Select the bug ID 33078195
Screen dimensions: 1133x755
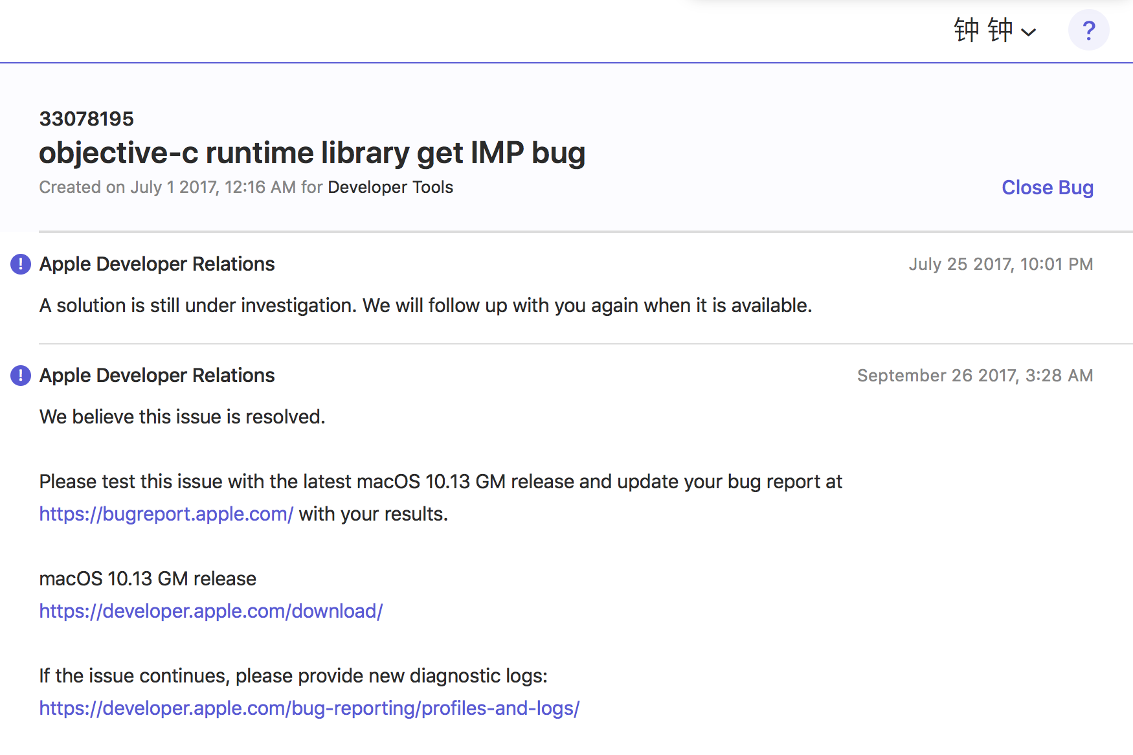pyautogui.click(x=86, y=118)
